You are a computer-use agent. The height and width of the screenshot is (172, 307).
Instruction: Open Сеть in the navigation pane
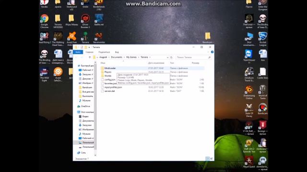pyautogui.click(x=82, y=153)
